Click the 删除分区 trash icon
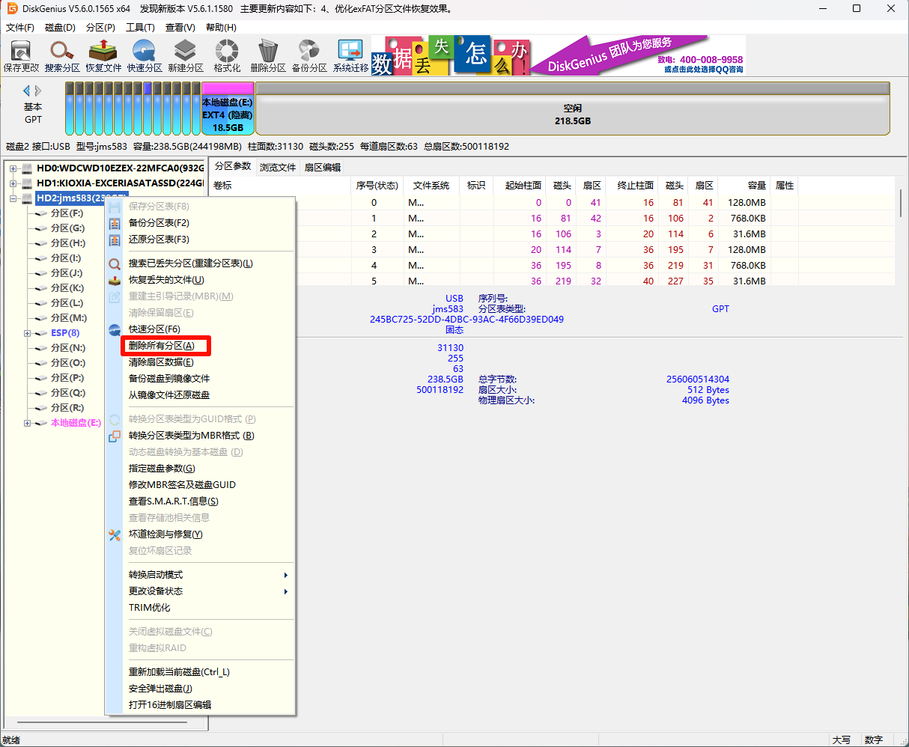The height and width of the screenshot is (747, 909). click(x=268, y=56)
